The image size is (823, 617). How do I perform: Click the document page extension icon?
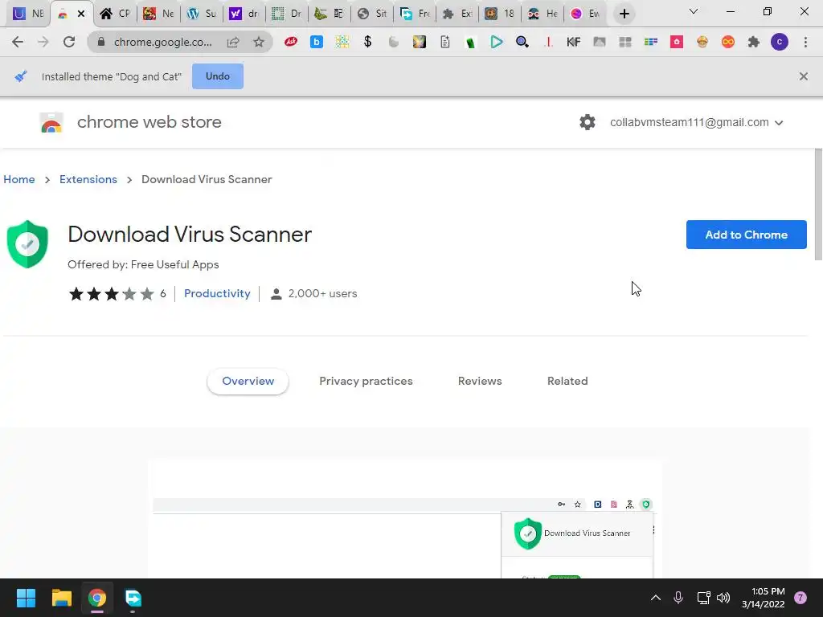pos(444,42)
